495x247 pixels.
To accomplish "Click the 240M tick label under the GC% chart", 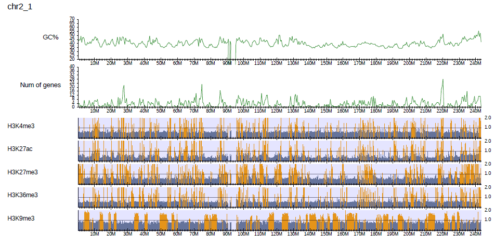I will click(x=475, y=63).
